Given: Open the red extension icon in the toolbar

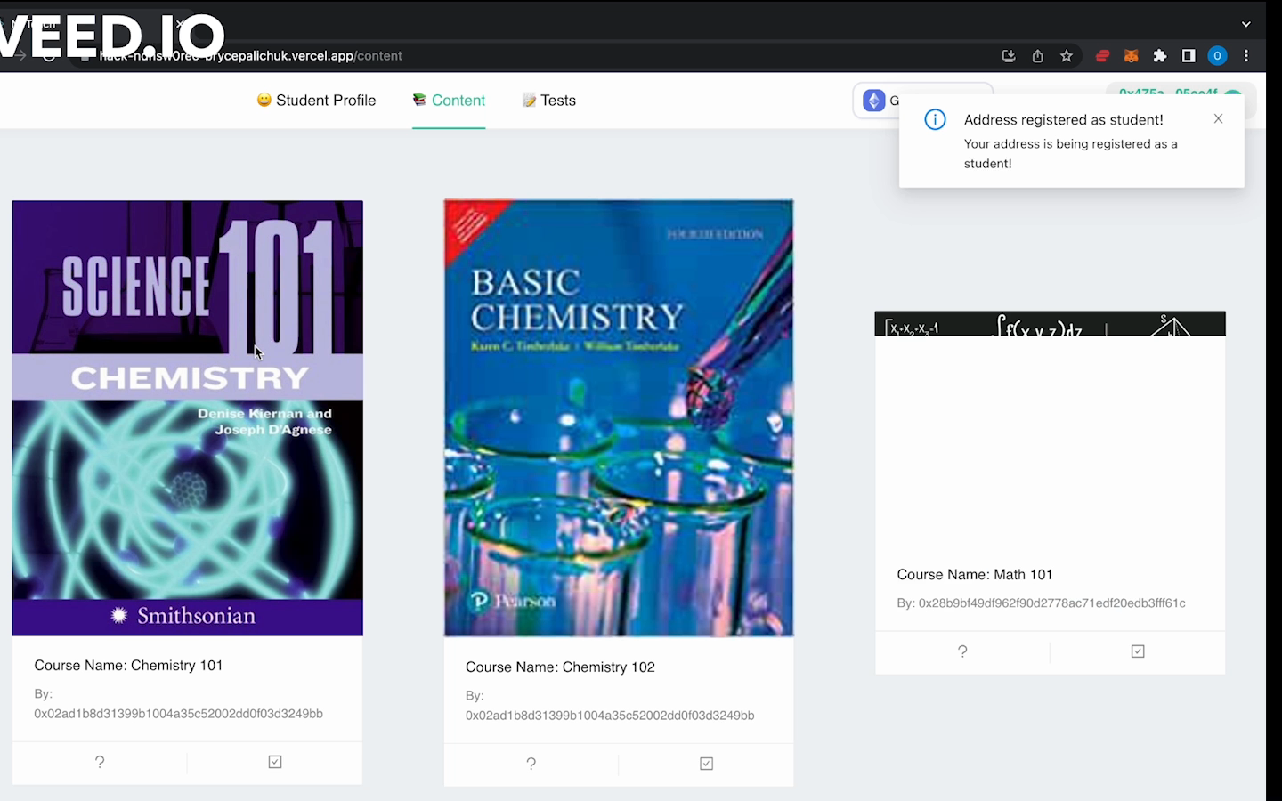Looking at the screenshot, I should 1102,56.
